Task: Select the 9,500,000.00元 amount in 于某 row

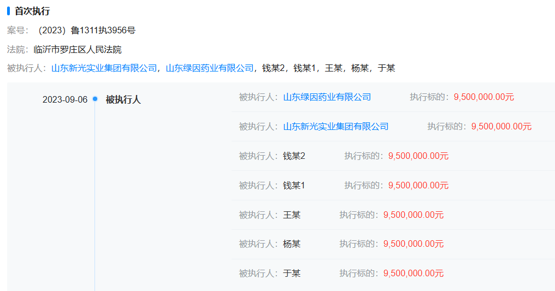Action: click(414, 274)
